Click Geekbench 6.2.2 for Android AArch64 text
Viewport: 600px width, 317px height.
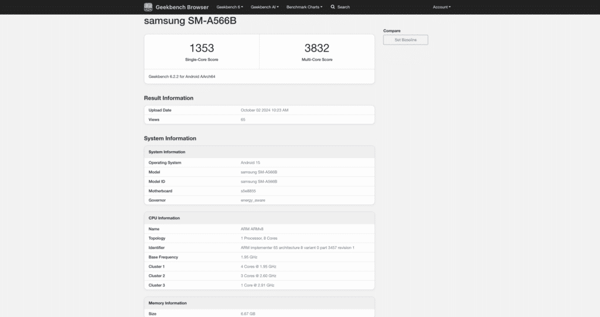pyautogui.click(x=182, y=77)
